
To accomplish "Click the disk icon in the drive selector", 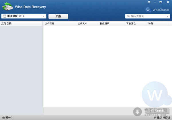I will 5,16.
